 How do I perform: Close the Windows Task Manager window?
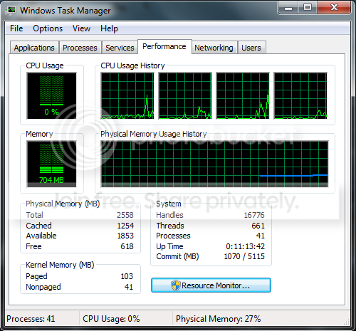pos(334,8)
